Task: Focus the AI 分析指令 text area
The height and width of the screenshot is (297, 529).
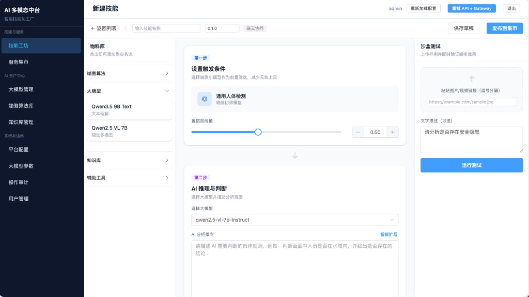Action: coord(295,269)
